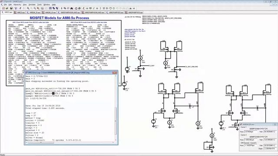Place a Resistor from the toolbar

pyautogui.click(x=94, y=8)
